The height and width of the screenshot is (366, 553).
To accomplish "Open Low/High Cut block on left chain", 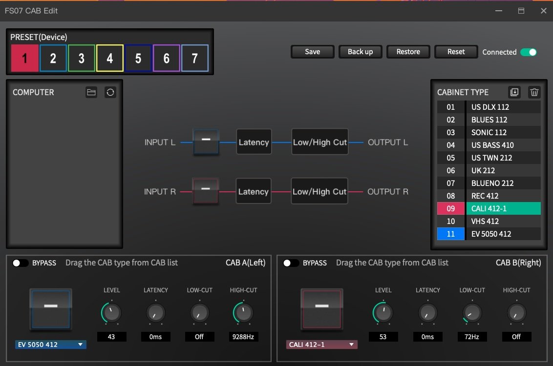I will click(x=320, y=142).
